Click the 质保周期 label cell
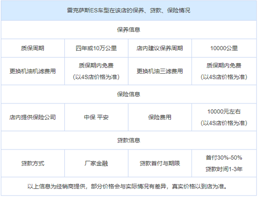The width and height of the screenshot is (258, 197). (33, 48)
